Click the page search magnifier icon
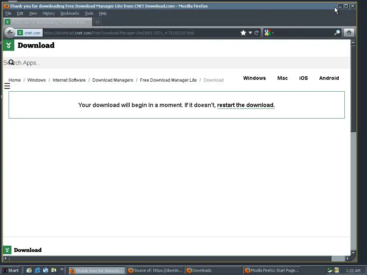This screenshot has width=367, height=275. coord(11,62)
